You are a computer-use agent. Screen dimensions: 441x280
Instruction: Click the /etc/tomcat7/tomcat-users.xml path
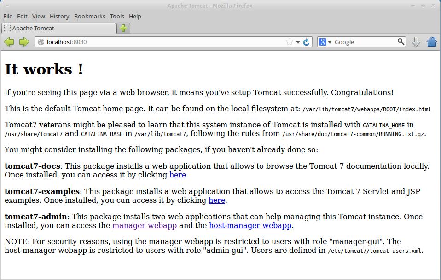coord(375,251)
